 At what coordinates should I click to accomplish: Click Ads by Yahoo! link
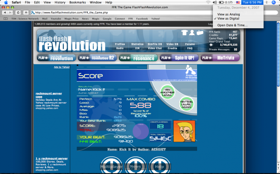[62, 67]
